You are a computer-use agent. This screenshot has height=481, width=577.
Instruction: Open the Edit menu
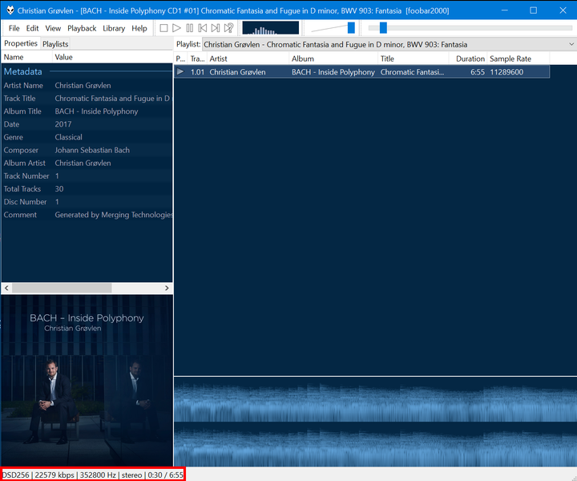[x=32, y=28]
